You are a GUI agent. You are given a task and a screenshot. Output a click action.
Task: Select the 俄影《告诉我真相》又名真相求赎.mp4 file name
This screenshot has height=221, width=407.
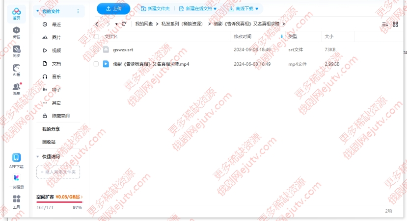coord(151,64)
